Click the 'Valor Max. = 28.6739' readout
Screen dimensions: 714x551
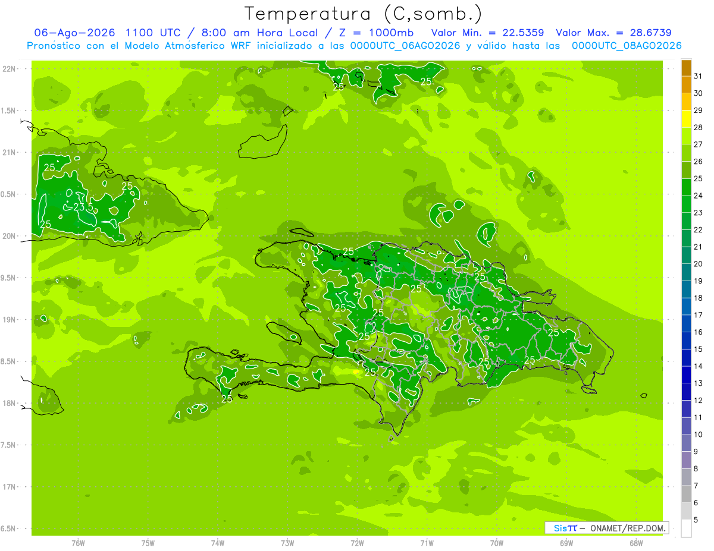click(613, 33)
